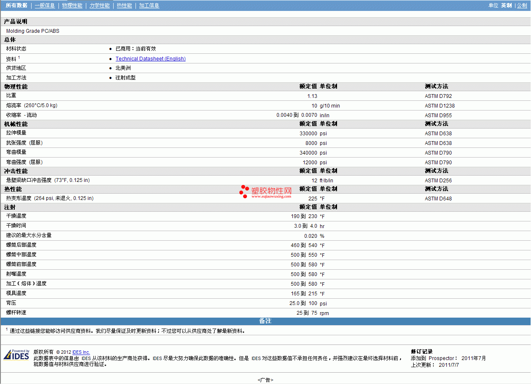Follow the IDES Inc. link

pos(81,352)
